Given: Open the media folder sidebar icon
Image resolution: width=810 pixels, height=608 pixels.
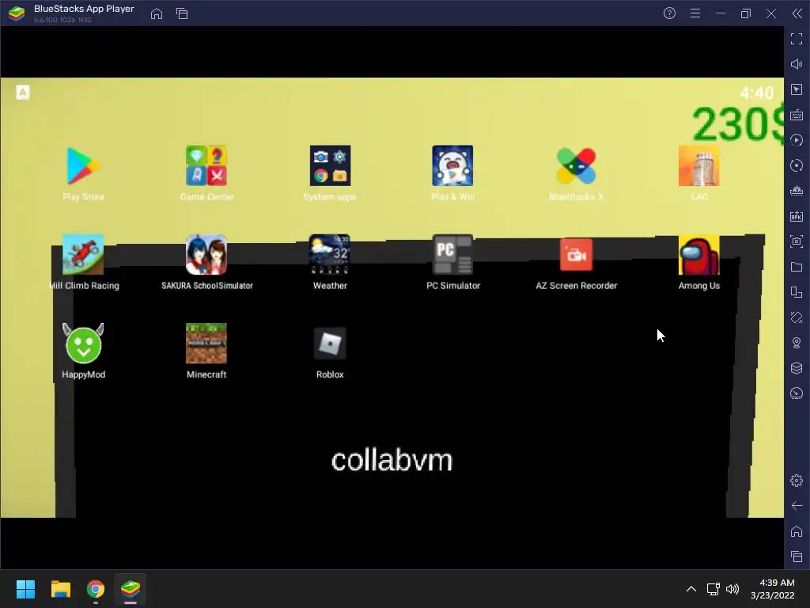Looking at the screenshot, I should click(797, 267).
